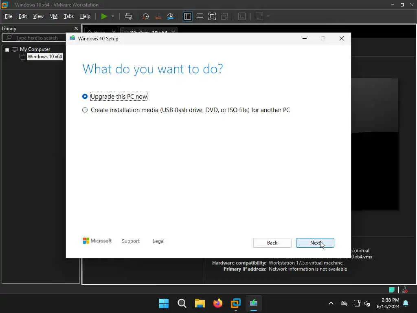This screenshot has height=313, width=417.
Task: Open the File menu in VMware
Action: point(9,16)
